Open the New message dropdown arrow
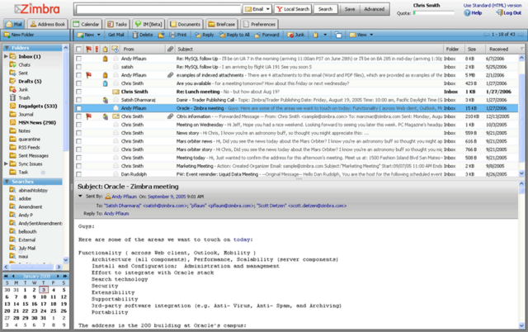 click(x=99, y=35)
